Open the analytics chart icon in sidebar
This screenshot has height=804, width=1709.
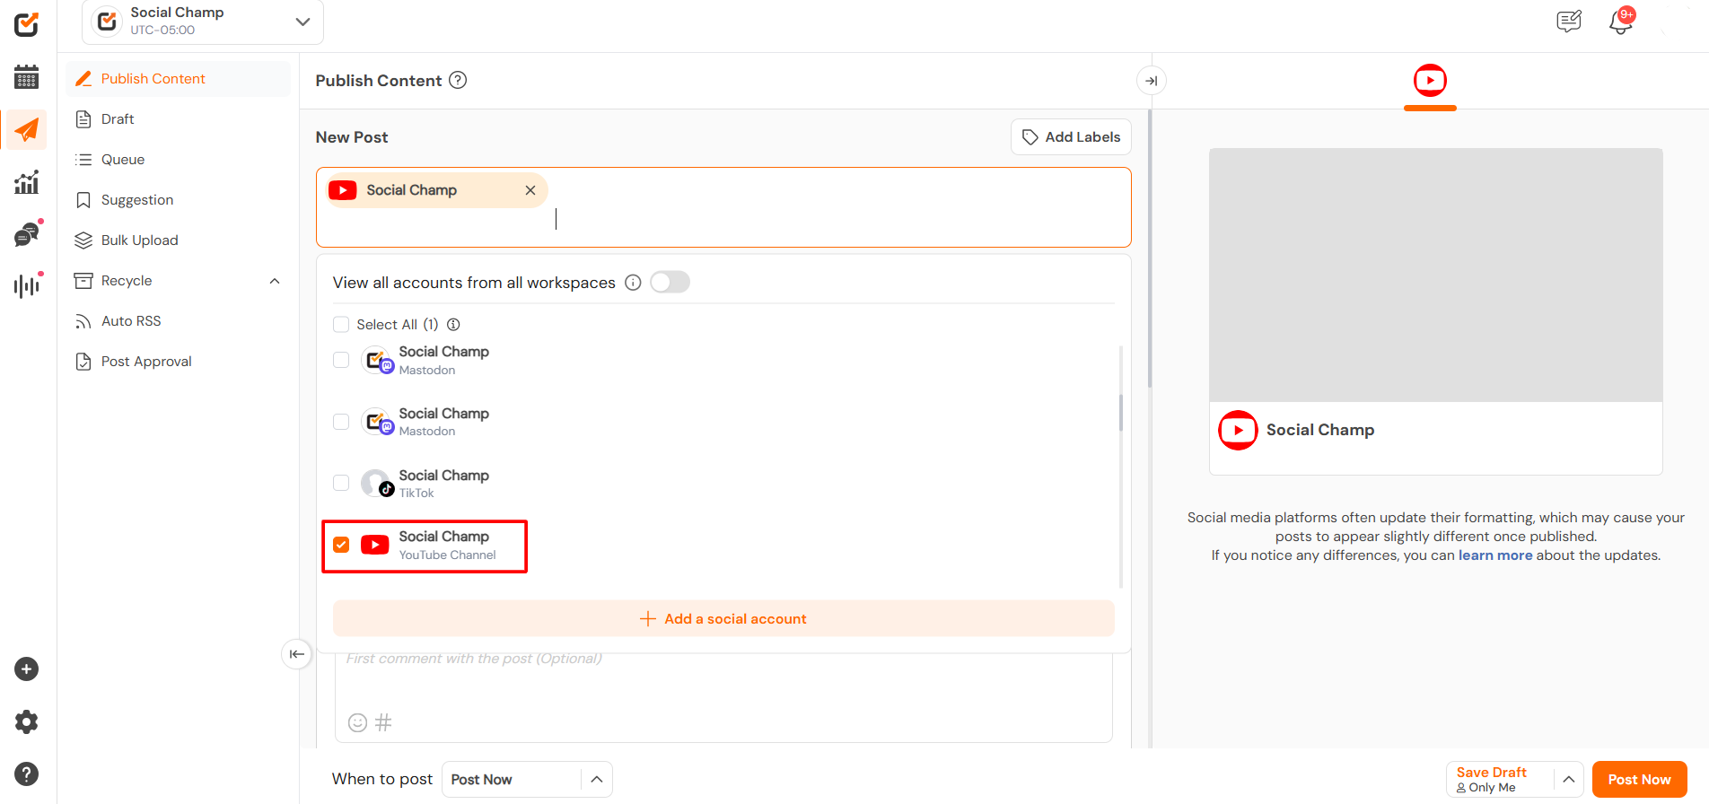tap(27, 182)
